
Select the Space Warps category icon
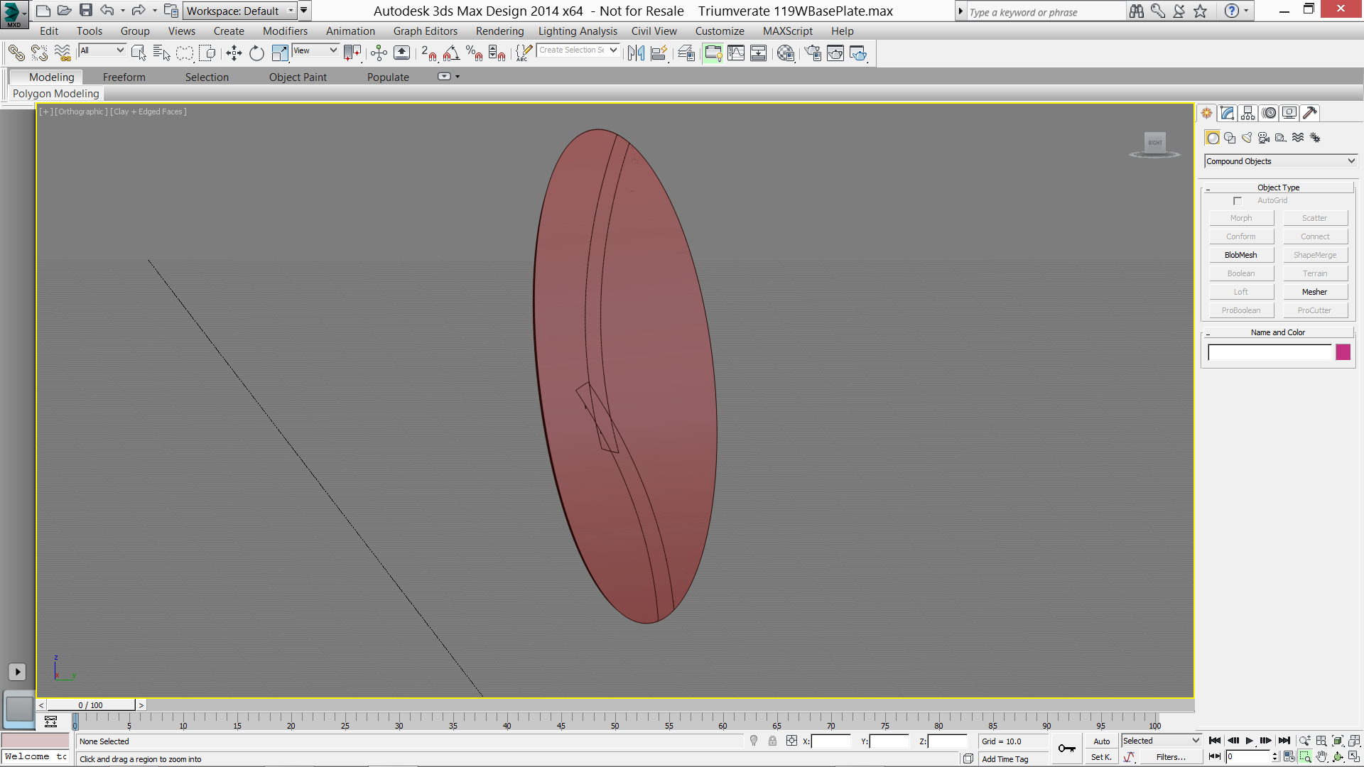[1298, 138]
